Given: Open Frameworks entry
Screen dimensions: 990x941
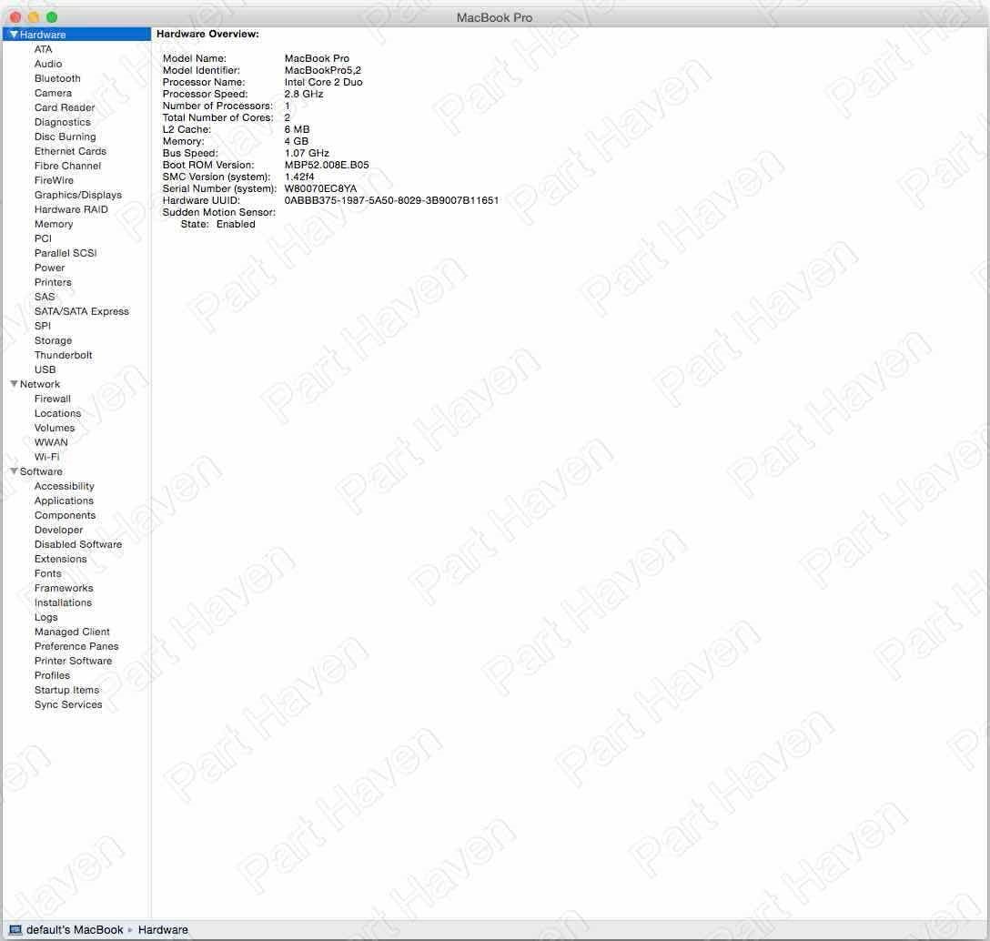Looking at the screenshot, I should 64,587.
